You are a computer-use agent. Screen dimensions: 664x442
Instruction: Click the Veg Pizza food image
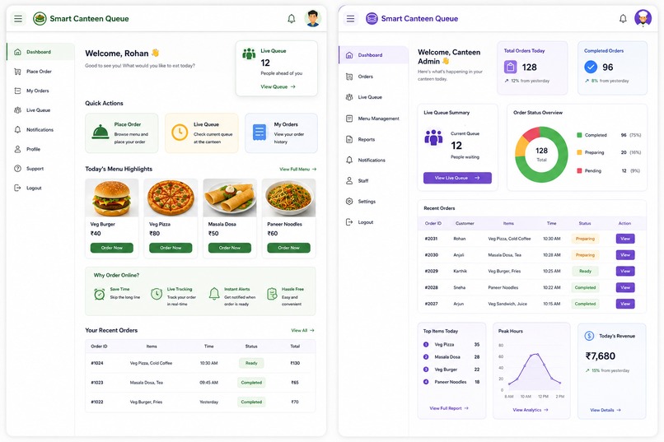[x=171, y=198]
